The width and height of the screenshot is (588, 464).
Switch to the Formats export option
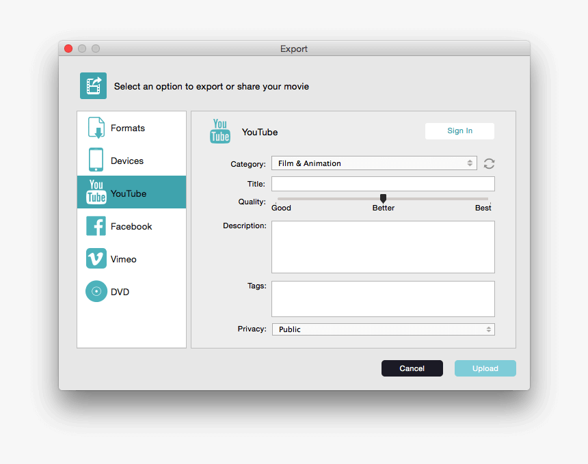(128, 128)
